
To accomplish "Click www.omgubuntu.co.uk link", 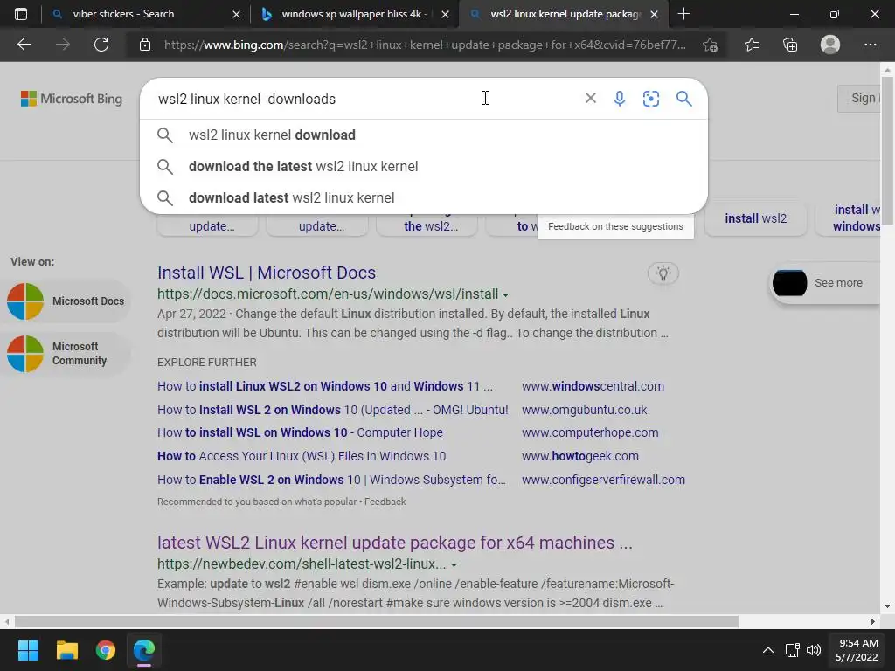I will click(x=585, y=410).
